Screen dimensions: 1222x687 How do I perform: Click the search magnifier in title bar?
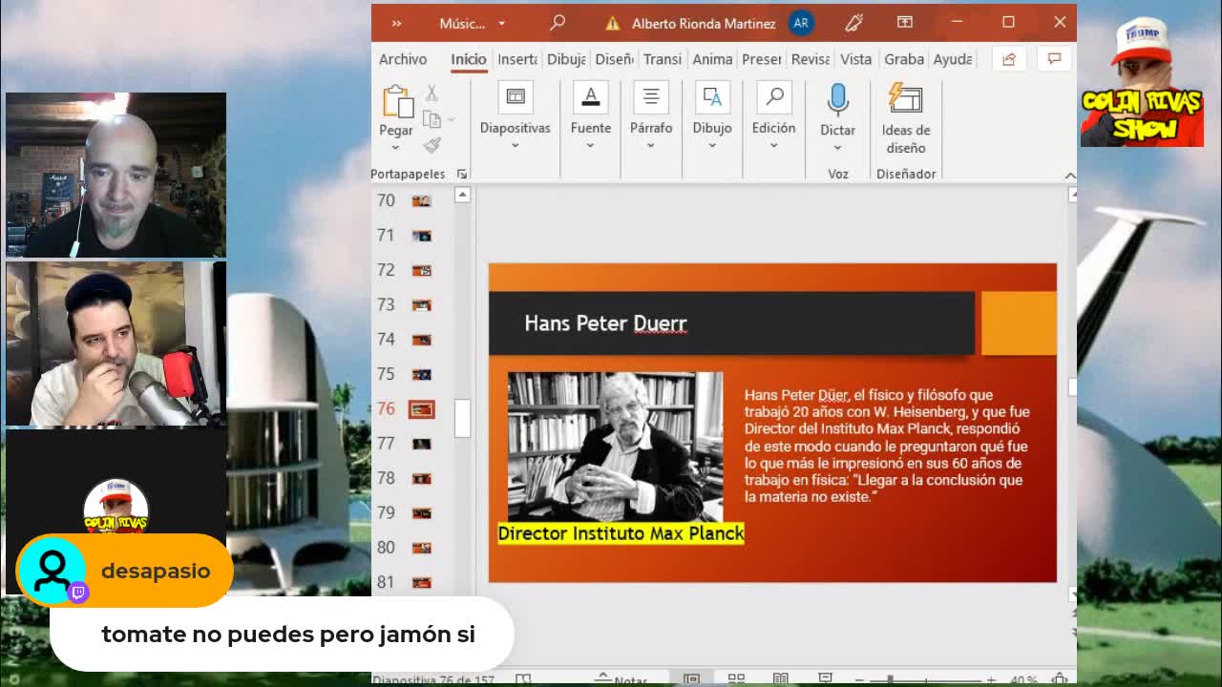558,23
